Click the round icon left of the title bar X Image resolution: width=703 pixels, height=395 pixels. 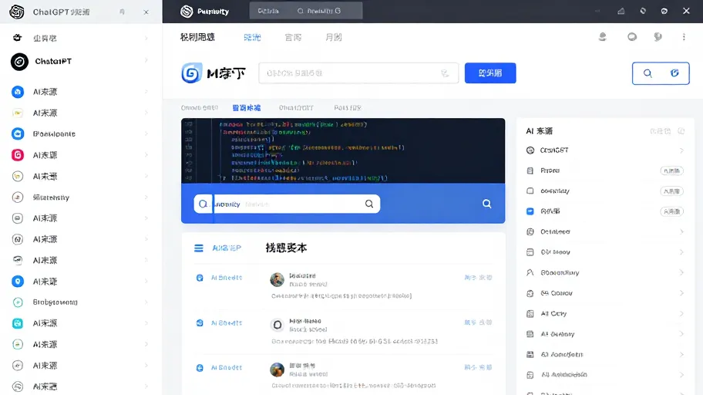[664, 11]
